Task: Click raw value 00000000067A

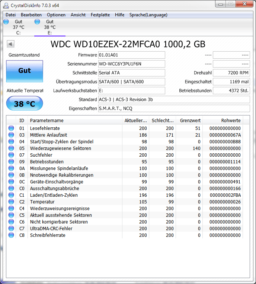Action: pos(225,135)
